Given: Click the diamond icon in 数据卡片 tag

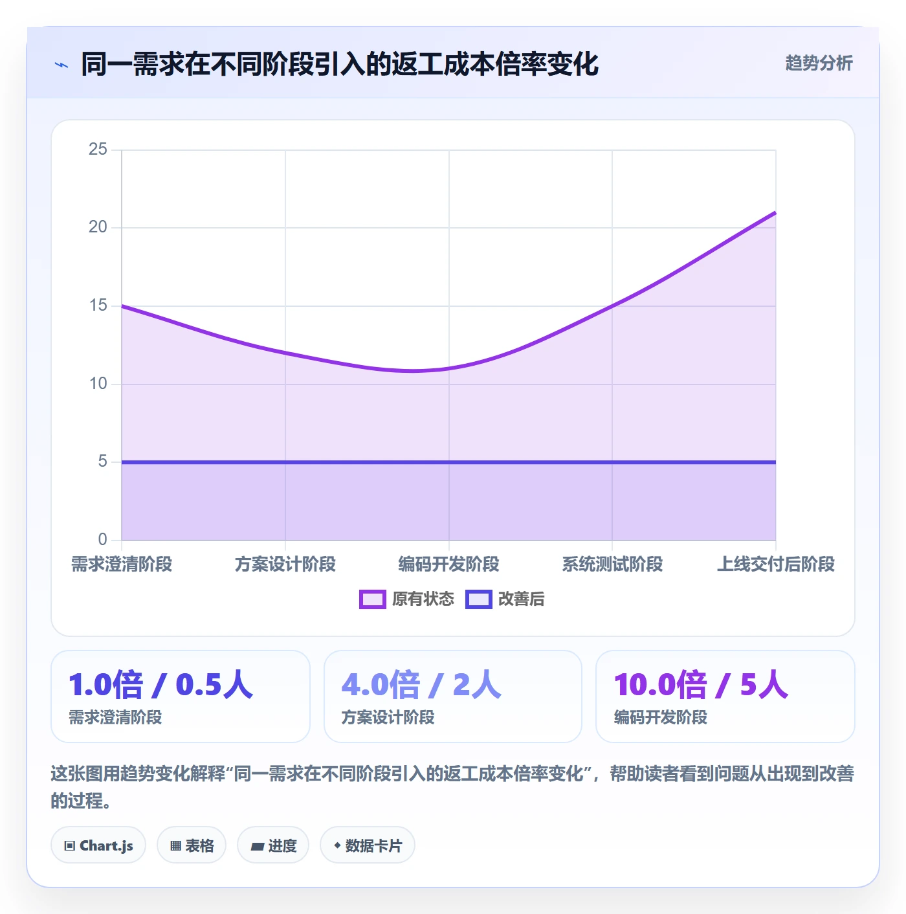Looking at the screenshot, I should tap(337, 845).
